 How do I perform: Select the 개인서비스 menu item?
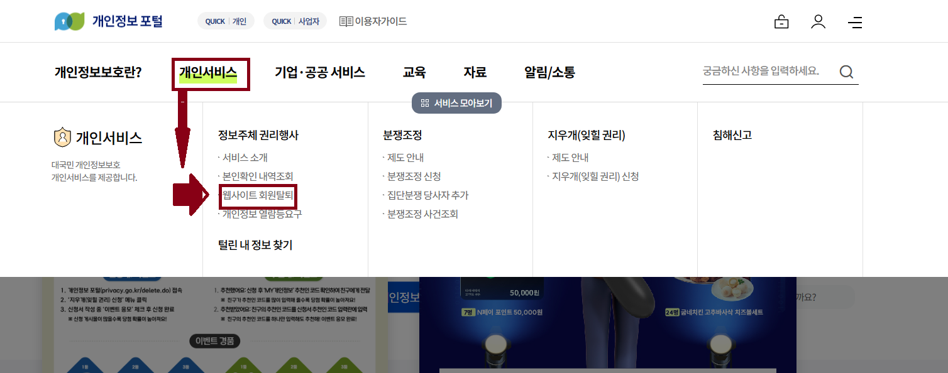point(211,72)
